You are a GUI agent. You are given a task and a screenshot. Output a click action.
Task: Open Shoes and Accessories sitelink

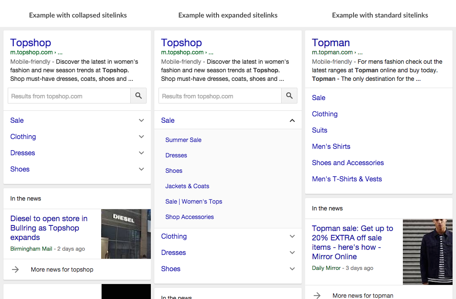coord(348,163)
